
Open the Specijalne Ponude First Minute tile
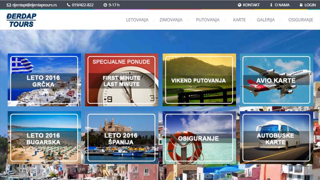click(x=122, y=80)
